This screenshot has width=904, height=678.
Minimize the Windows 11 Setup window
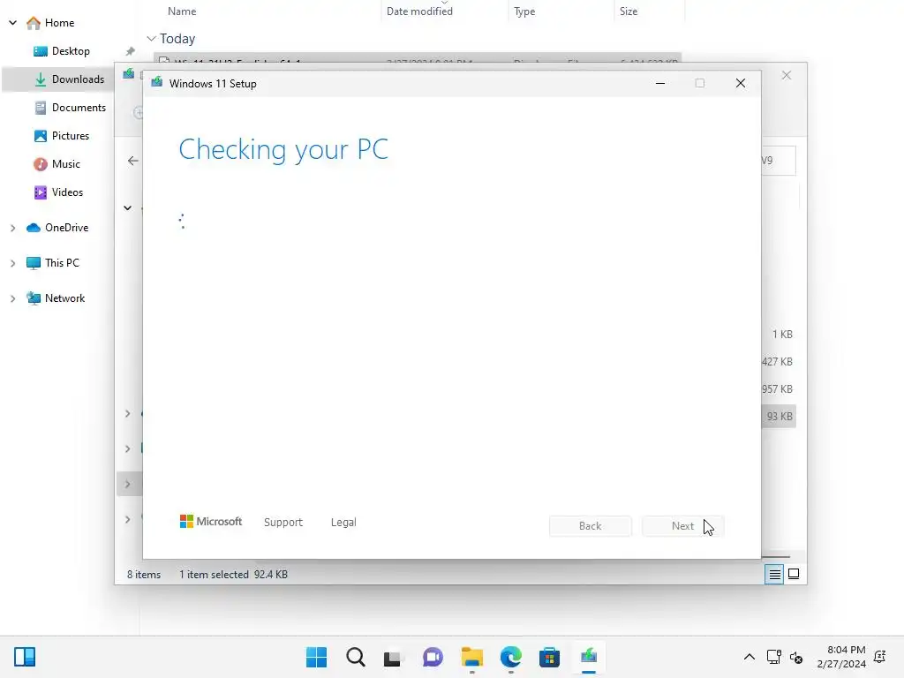pyautogui.click(x=660, y=83)
